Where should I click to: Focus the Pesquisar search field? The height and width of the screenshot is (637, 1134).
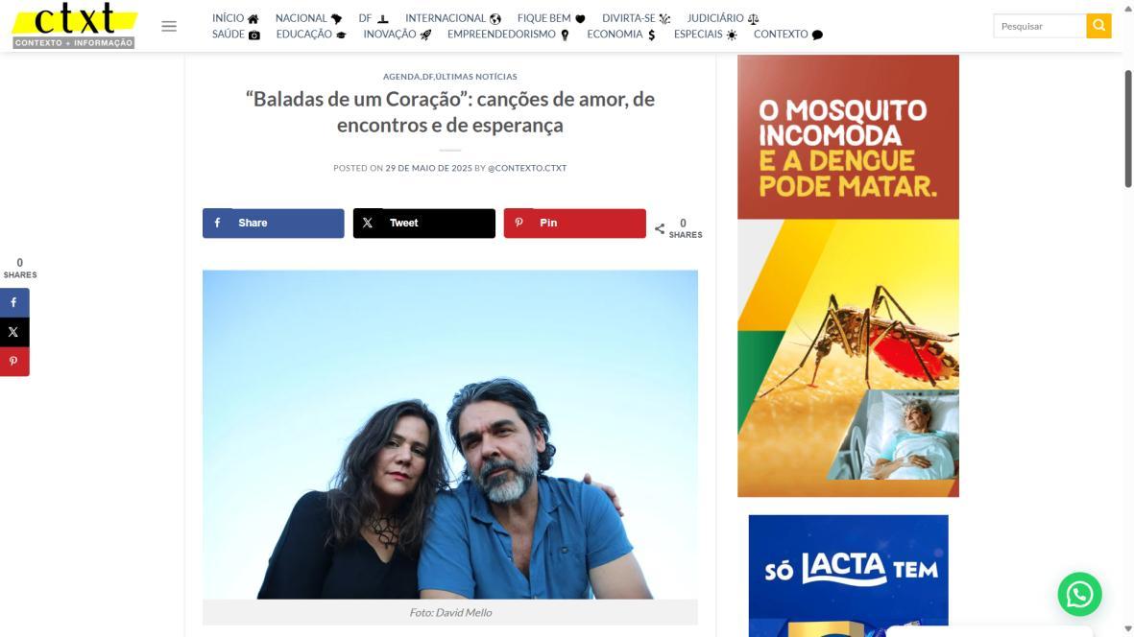pos(1039,26)
